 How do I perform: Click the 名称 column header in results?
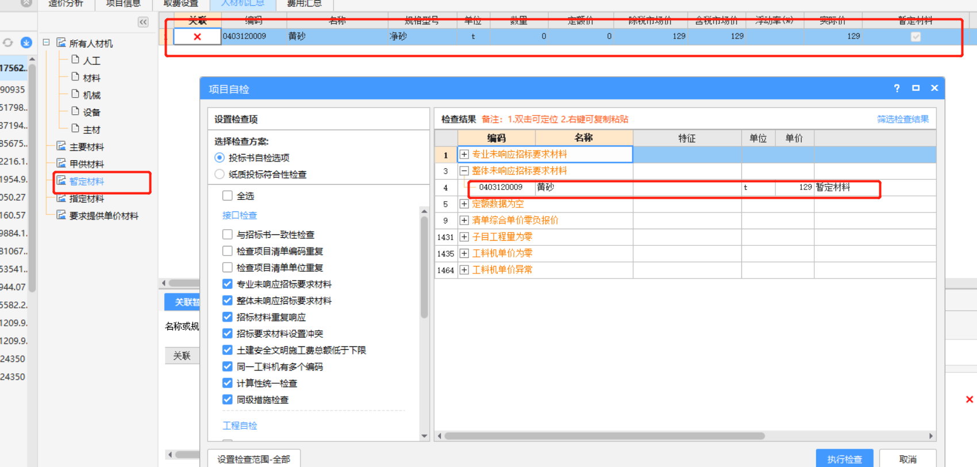click(x=584, y=138)
